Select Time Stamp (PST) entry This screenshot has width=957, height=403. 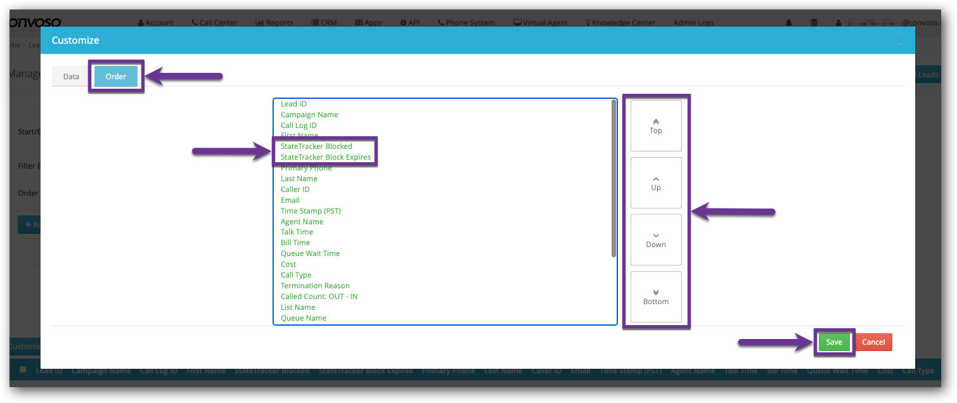[311, 211]
